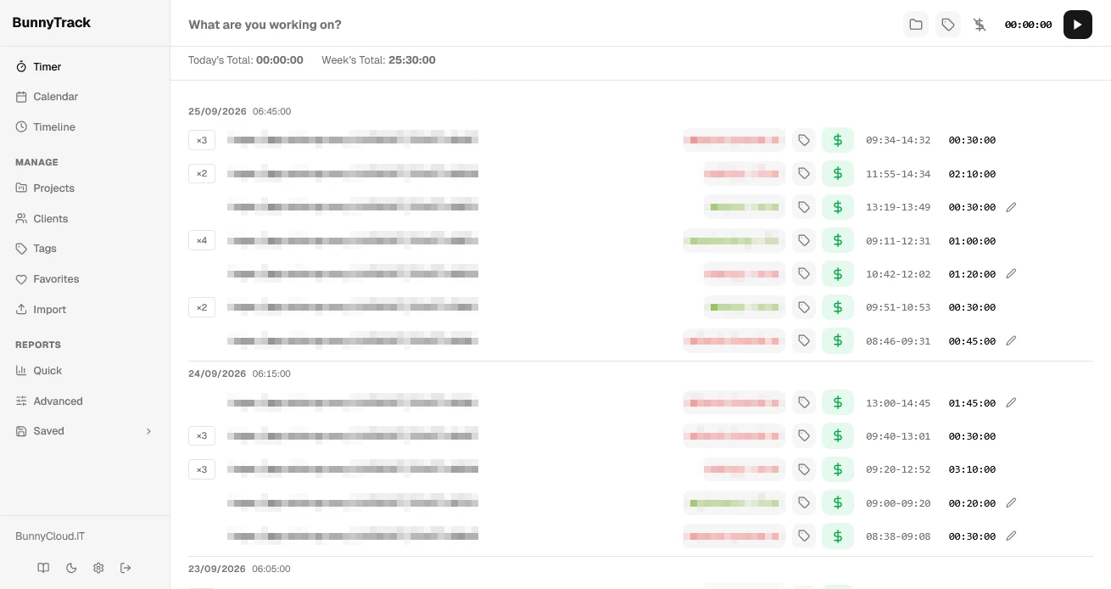The image size is (1111, 589).
Task: Click the green project badge on 09:00-09:20 row
Action: 734,503
